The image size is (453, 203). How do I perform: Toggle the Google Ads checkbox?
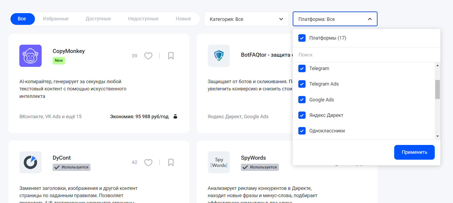point(302,100)
